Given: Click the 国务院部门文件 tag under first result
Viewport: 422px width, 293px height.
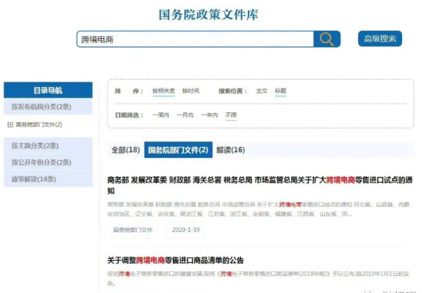Looking at the screenshot, I should [133, 230].
